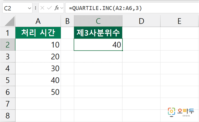This screenshot has width=199, height=122.
Task: Select column E header
Action: (x=179, y=21)
